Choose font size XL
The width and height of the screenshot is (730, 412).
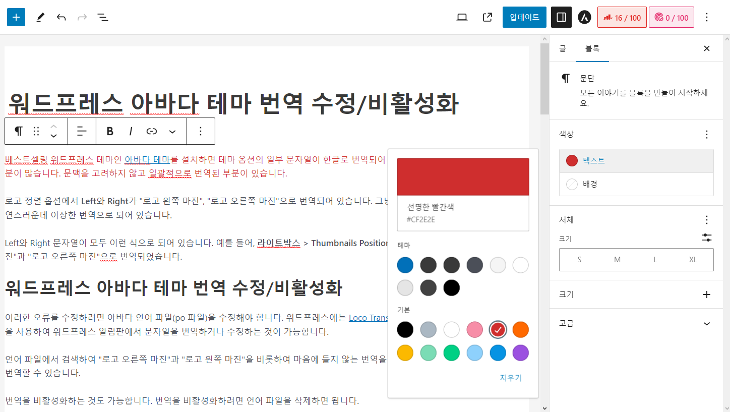pyautogui.click(x=693, y=260)
